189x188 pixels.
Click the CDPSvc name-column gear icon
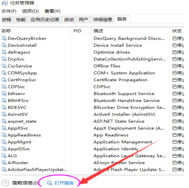4,87
